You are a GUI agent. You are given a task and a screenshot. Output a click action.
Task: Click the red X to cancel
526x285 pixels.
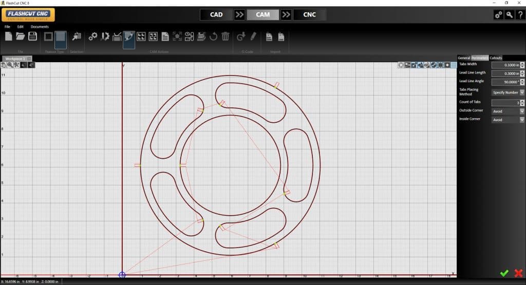(x=518, y=273)
